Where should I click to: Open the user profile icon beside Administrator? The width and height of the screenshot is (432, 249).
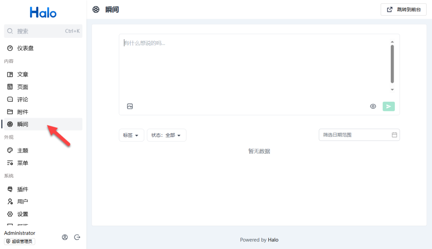click(65, 237)
